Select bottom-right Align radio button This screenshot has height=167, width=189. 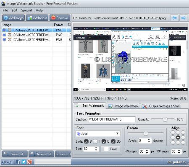click(x=183, y=143)
